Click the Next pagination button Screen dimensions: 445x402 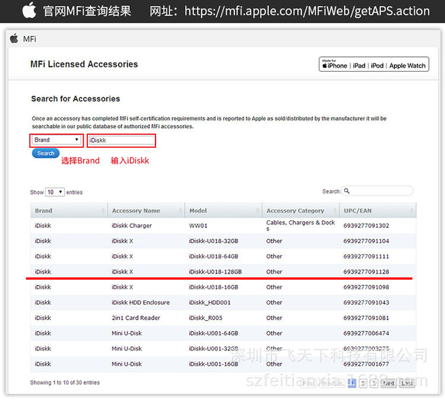click(x=389, y=384)
